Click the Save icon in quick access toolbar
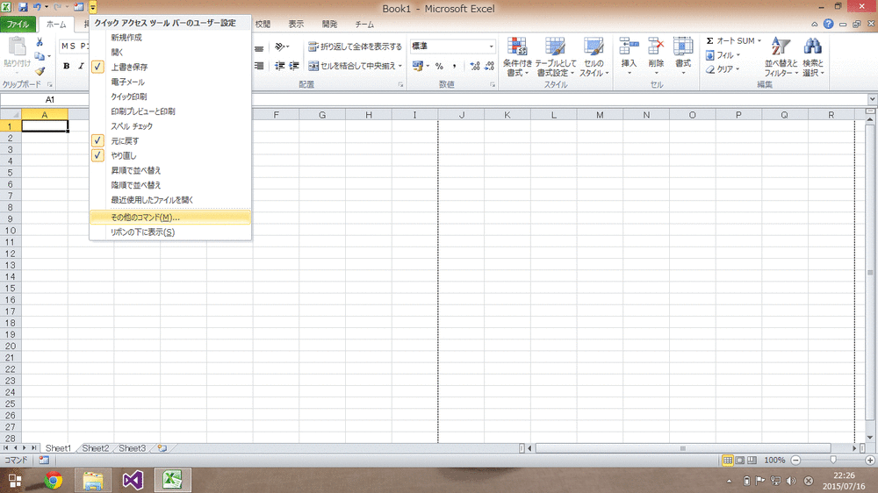This screenshot has width=878, height=493. point(23,7)
